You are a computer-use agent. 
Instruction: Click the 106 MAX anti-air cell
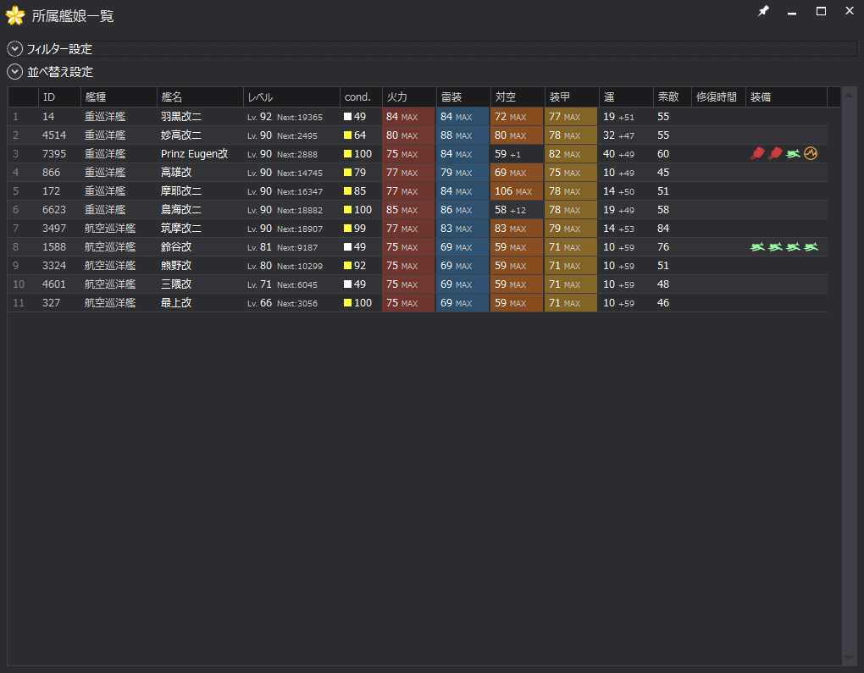518,191
